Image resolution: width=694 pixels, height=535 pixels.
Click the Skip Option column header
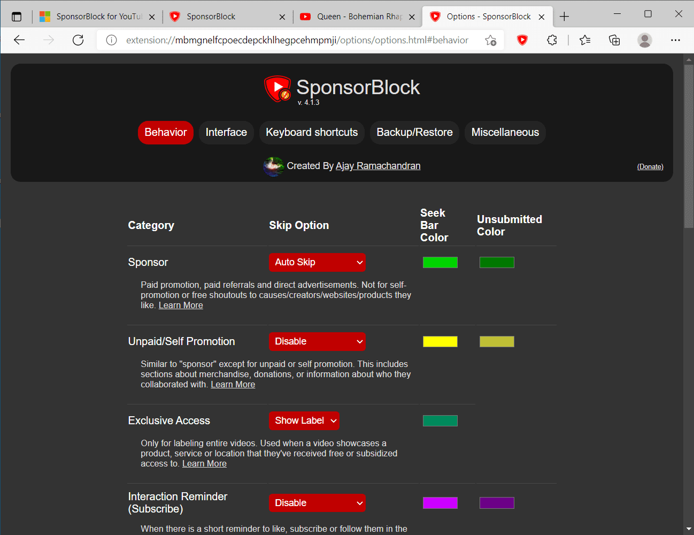[x=299, y=225]
